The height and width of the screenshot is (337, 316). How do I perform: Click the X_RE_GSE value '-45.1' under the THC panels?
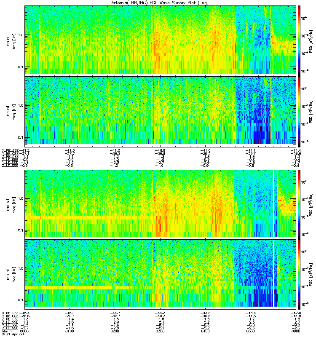point(70,313)
